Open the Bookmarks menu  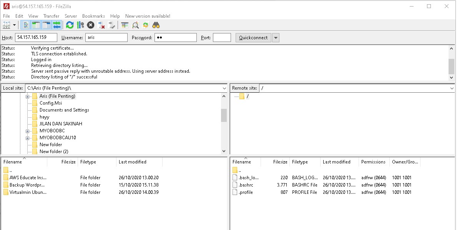pyautogui.click(x=93, y=16)
